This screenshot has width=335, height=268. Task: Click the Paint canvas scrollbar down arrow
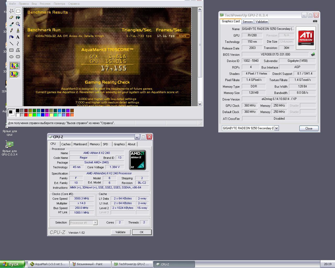(200, 104)
